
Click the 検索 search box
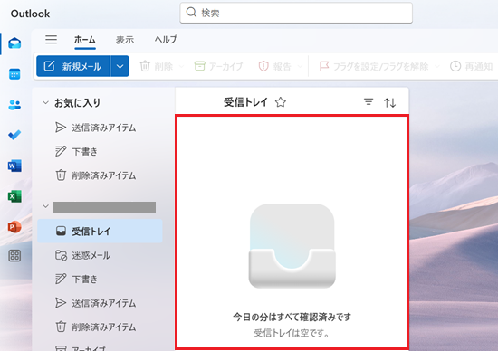(296, 13)
